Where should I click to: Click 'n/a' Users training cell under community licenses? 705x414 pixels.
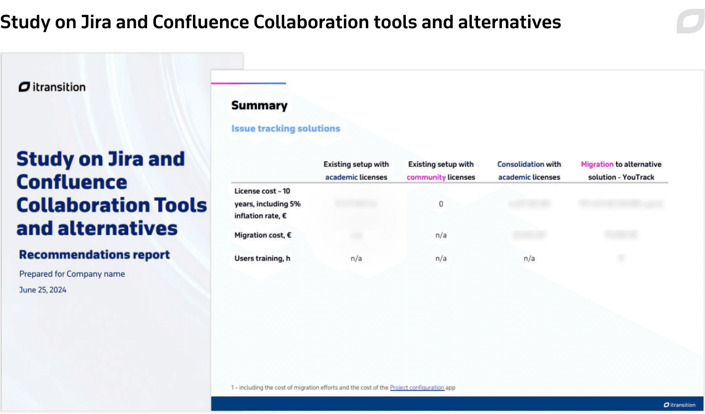(x=441, y=259)
